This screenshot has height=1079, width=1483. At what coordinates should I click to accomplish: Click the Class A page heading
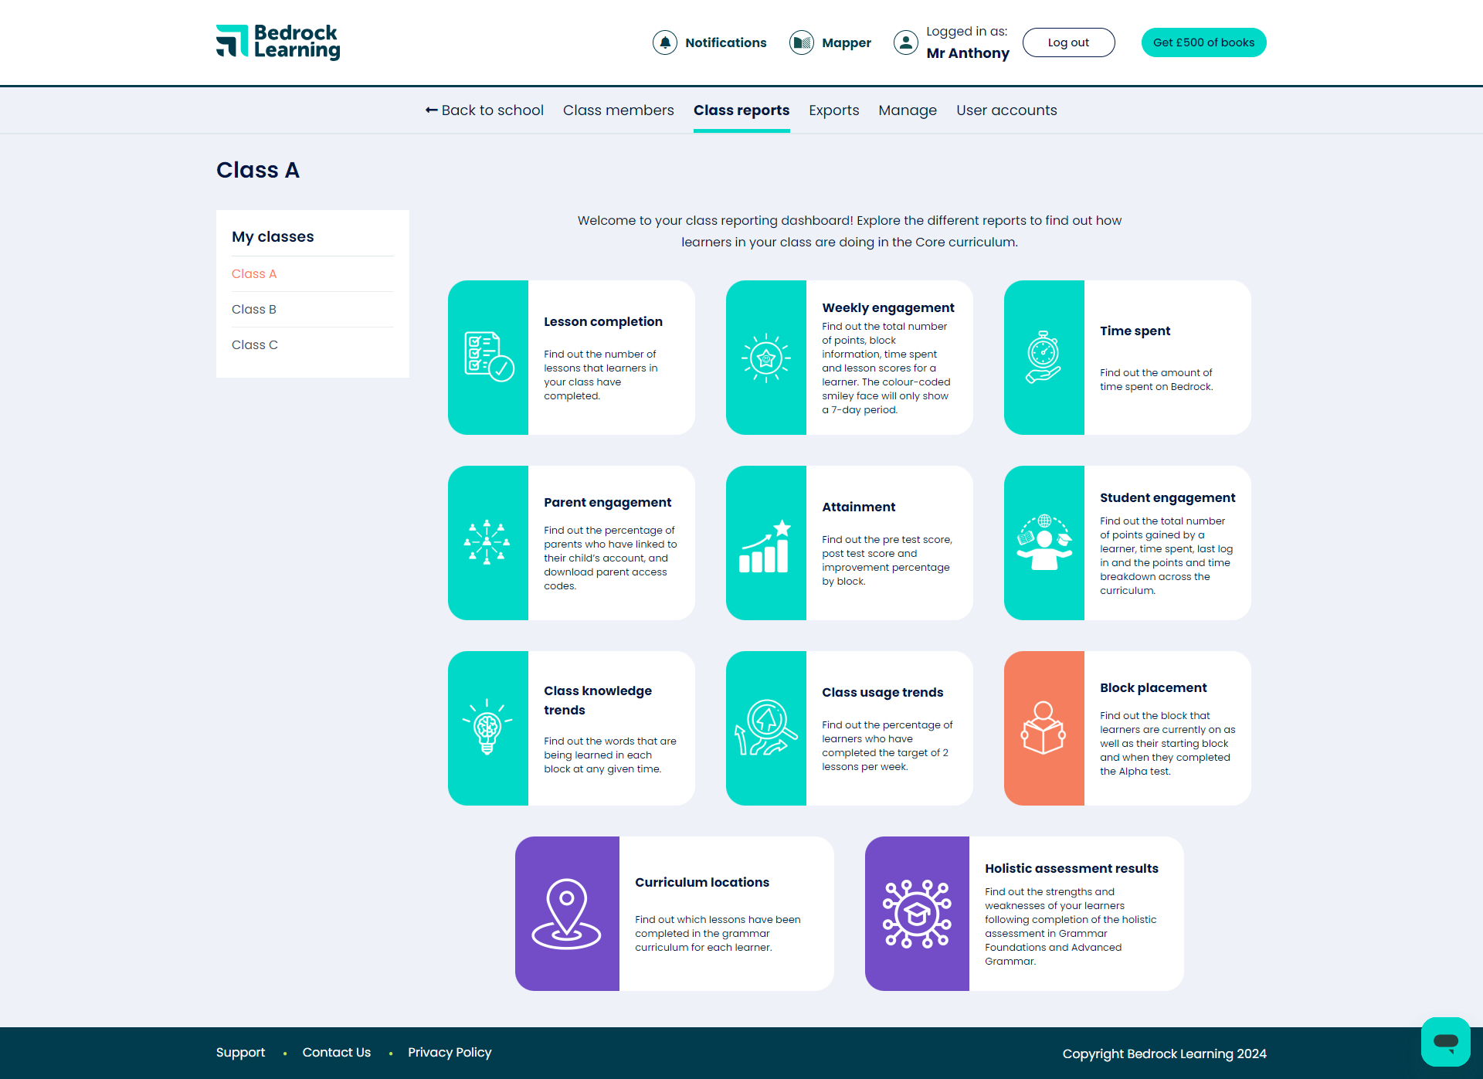[258, 170]
